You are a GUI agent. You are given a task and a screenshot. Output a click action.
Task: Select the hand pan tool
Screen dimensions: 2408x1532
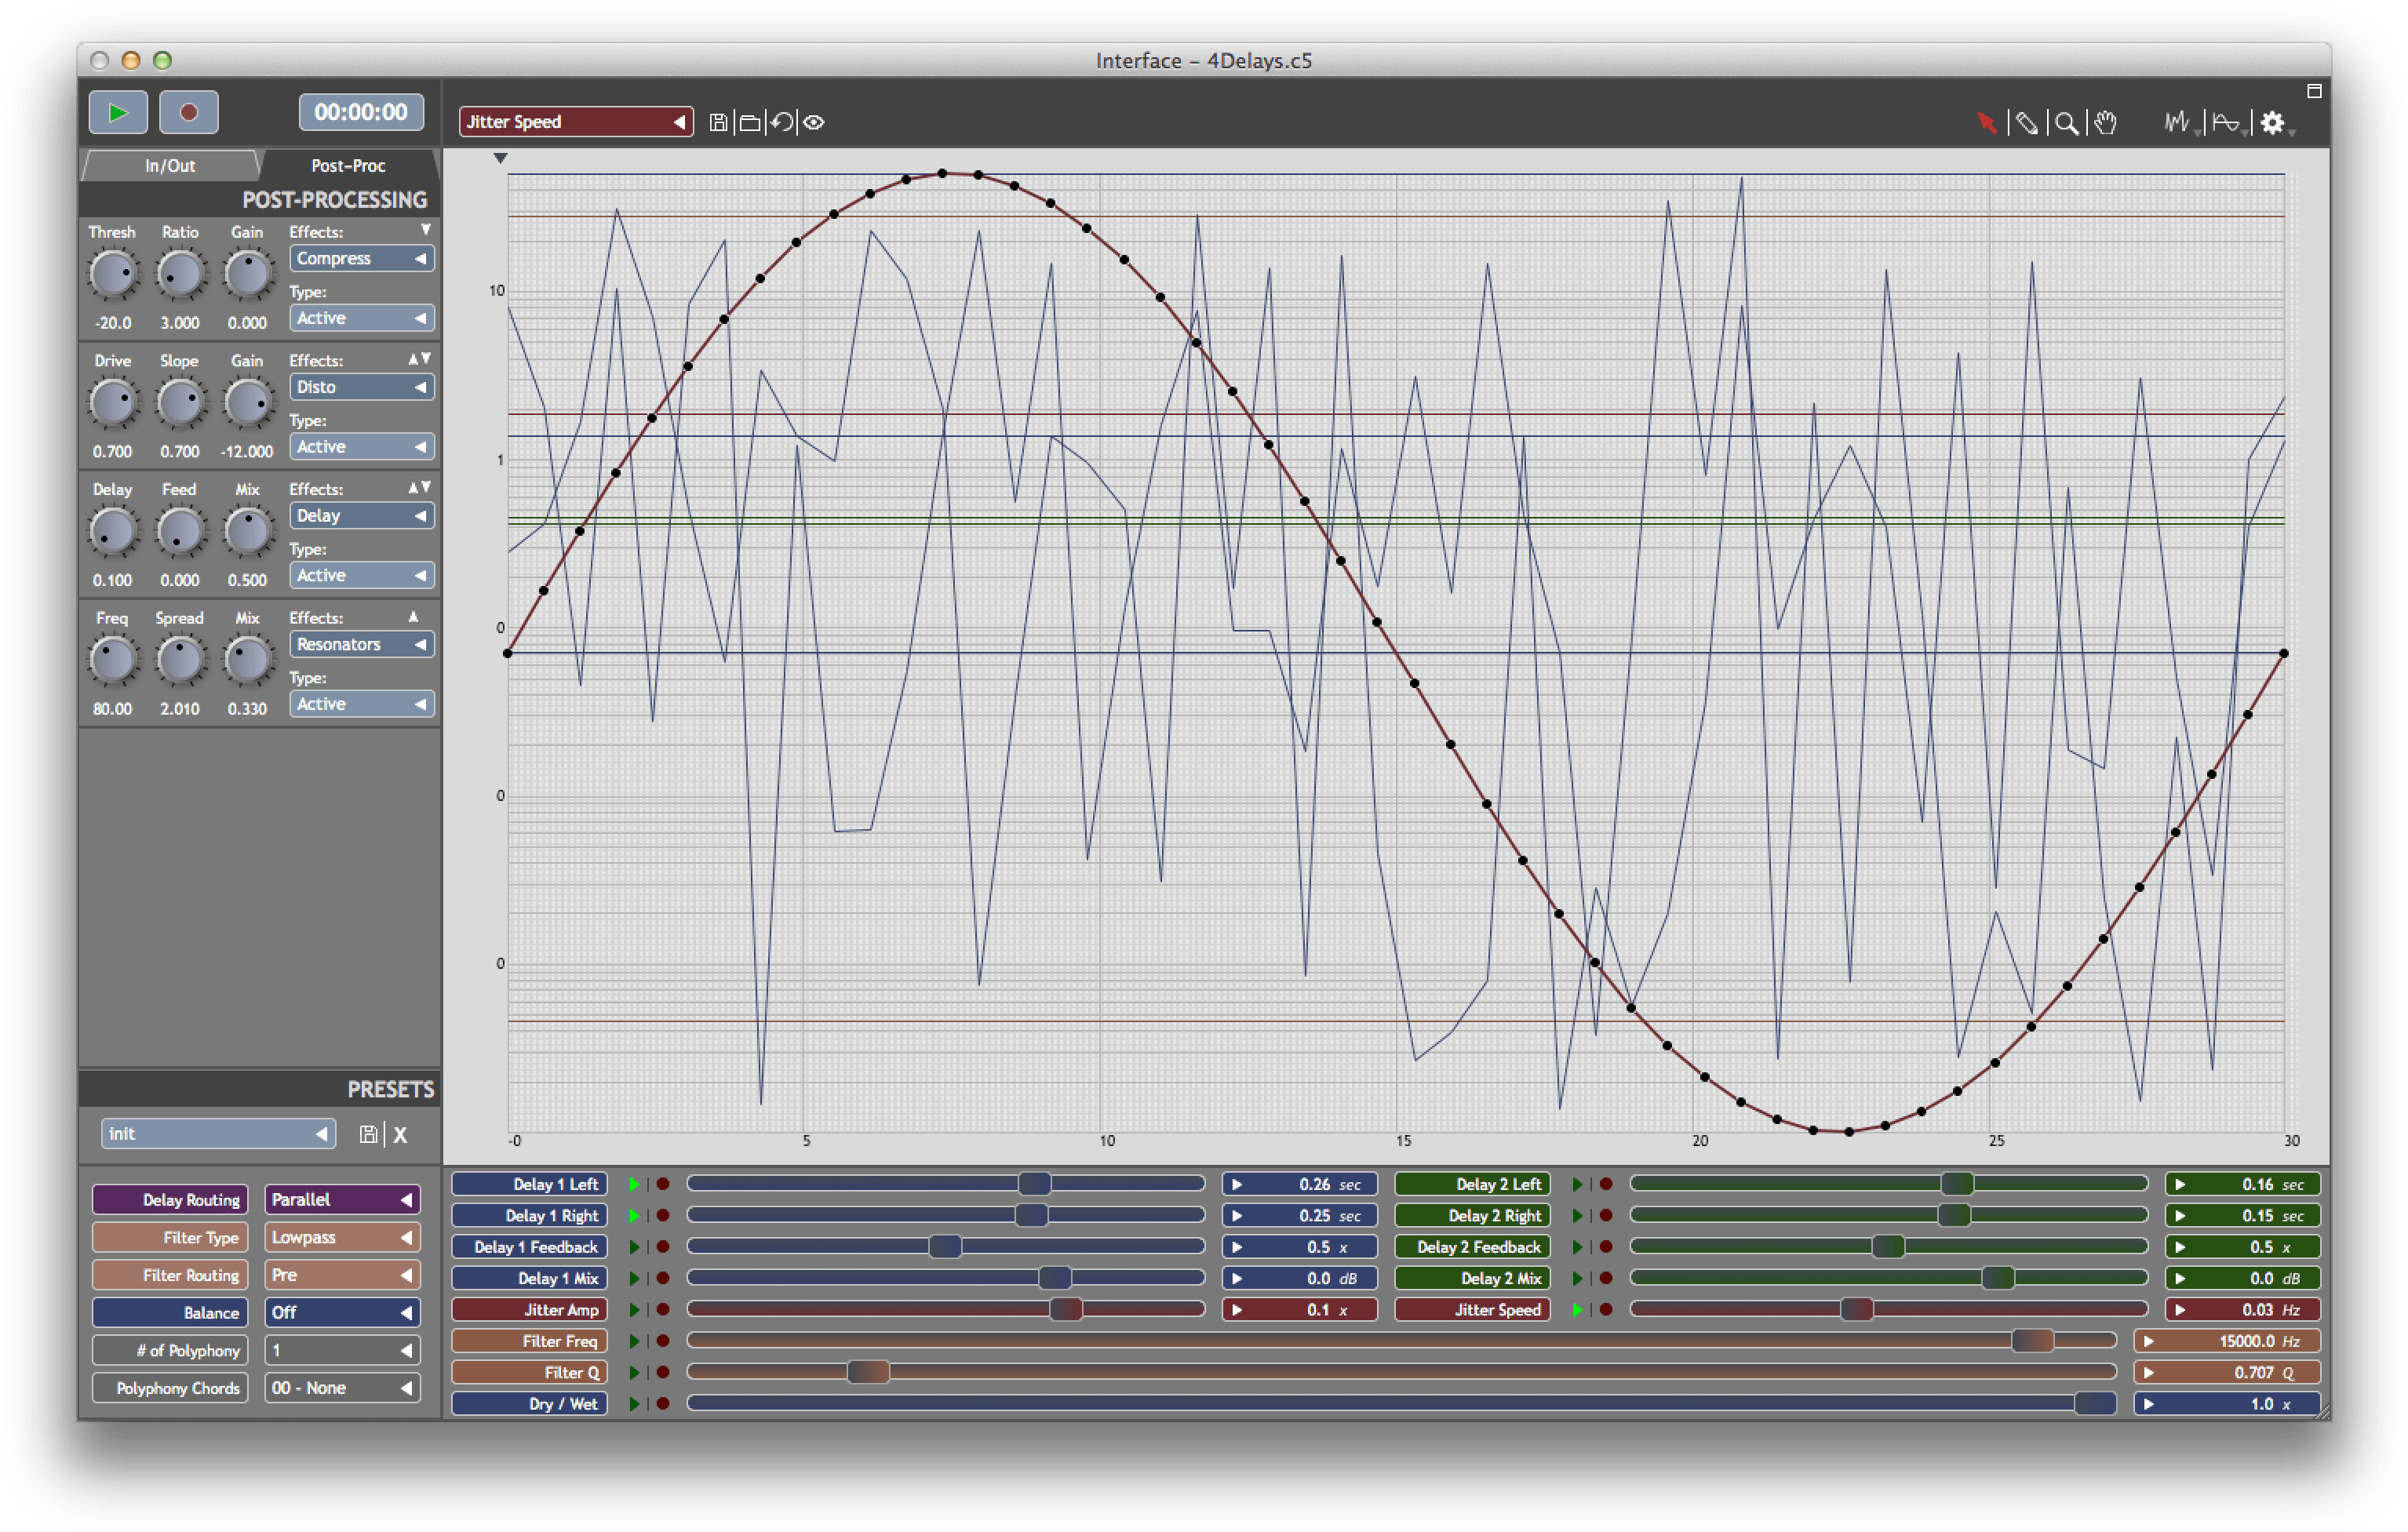(x=2104, y=122)
